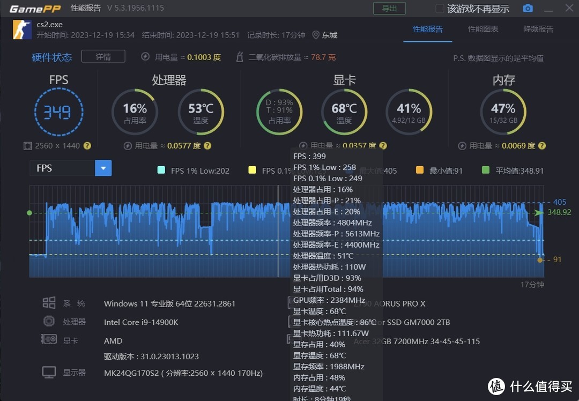
Task: Click the CO2 emission bottle icon
Action: (240, 57)
